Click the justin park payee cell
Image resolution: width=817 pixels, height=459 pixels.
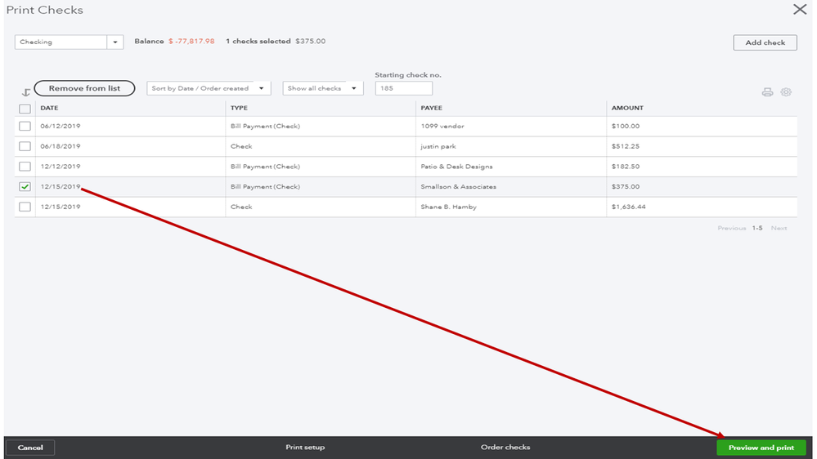coord(438,146)
